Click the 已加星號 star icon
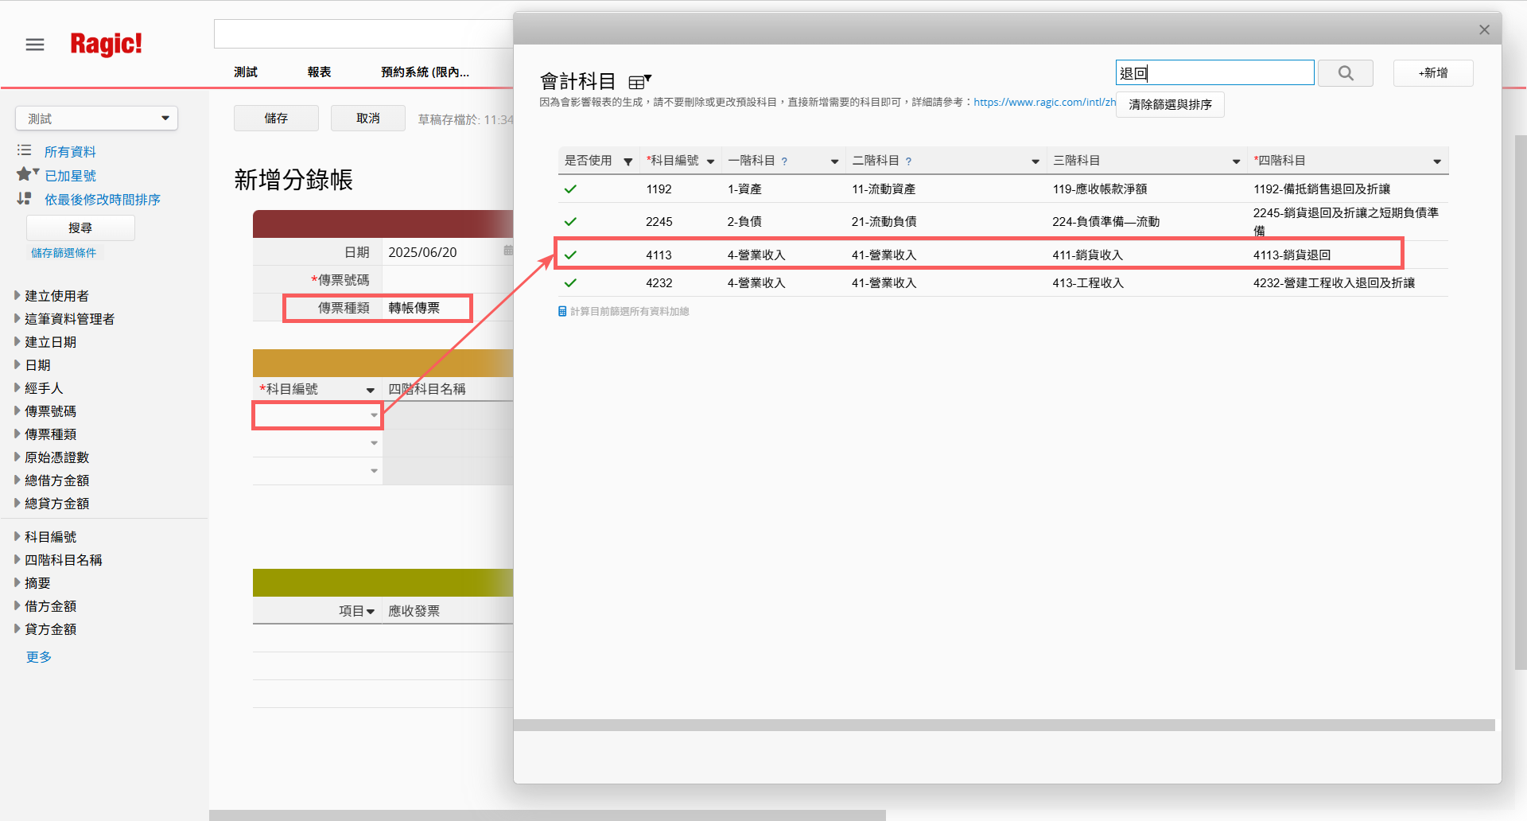This screenshot has height=821, width=1527. click(25, 174)
